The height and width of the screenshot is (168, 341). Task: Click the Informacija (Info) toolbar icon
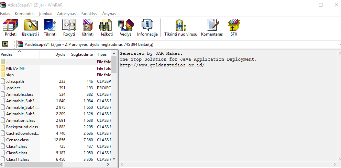147,25
